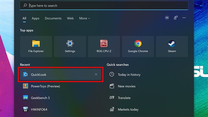Viewport: 208px width, 117px height.
Task: Switch to the Documents tab
Action: click(53, 18)
